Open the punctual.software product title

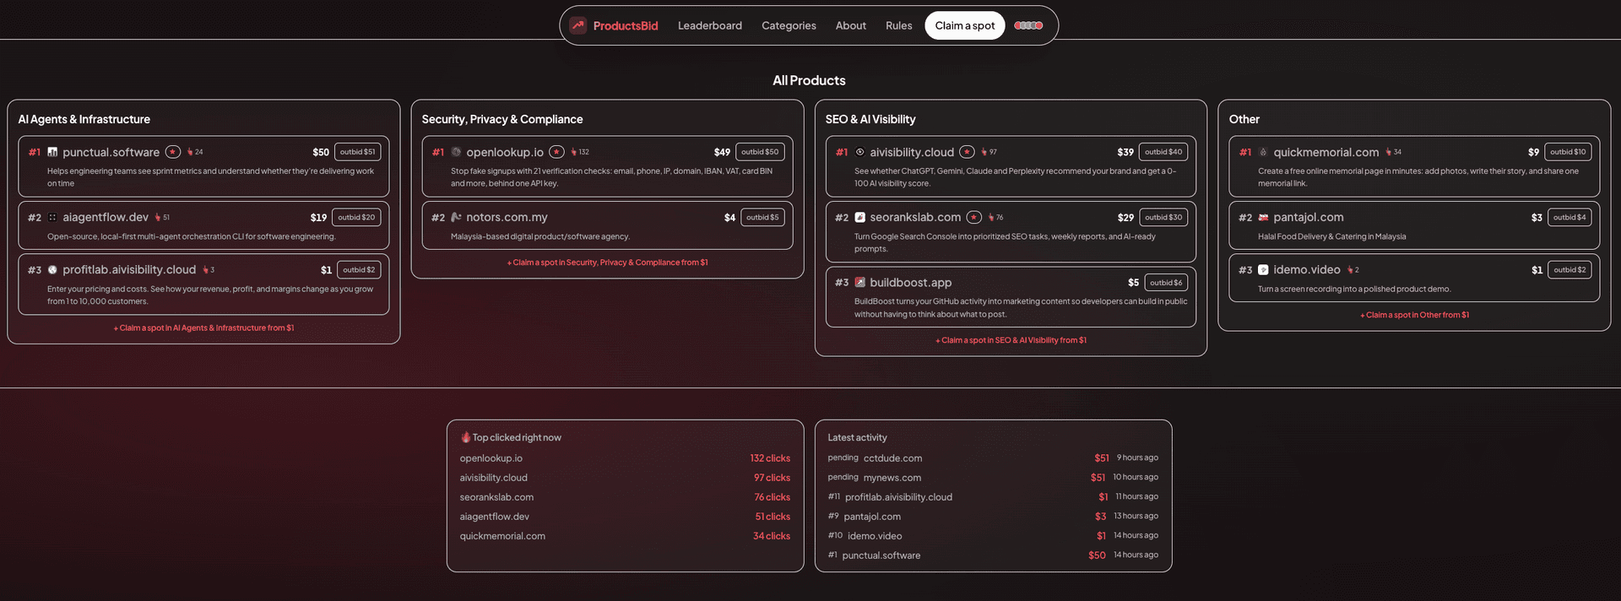111,152
